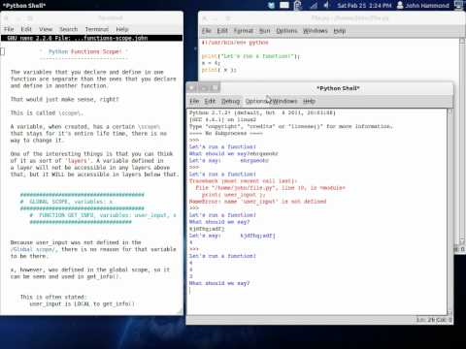Image resolution: width=466 pixels, height=349 pixels.
Task: Click the GNU nano 2.2.6 header bar
Action: click(x=91, y=38)
